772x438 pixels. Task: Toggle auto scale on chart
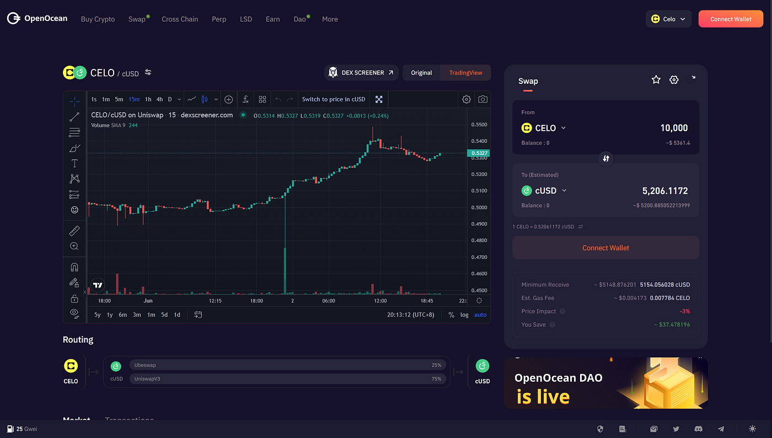click(x=480, y=314)
